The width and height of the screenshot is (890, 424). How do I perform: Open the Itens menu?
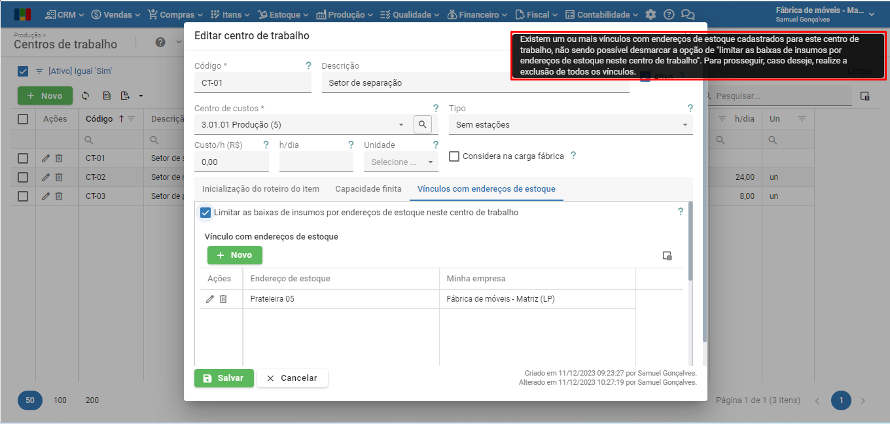[x=230, y=14]
